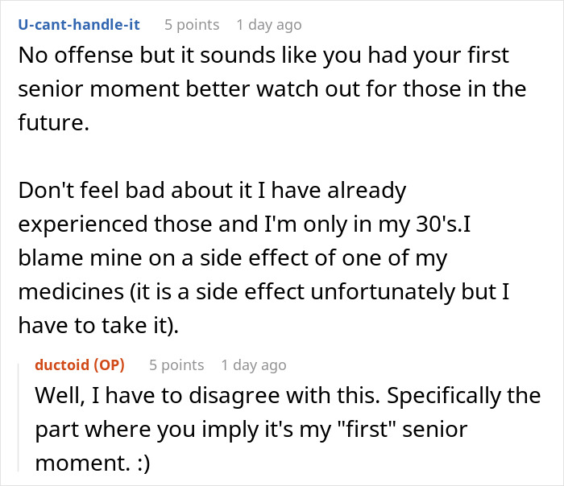Click the top comment's "1 day ago" timestamp
This screenshot has height=486, width=564.
269,25
